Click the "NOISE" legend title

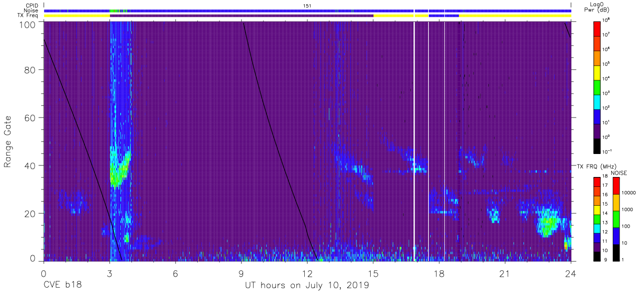[618, 173]
